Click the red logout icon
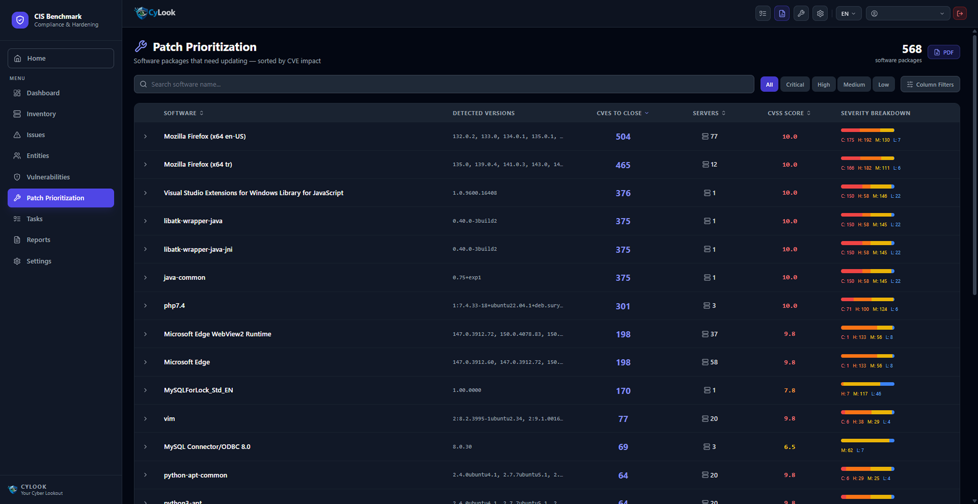Viewport: 978px width, 504px height. tap(960, 14)
